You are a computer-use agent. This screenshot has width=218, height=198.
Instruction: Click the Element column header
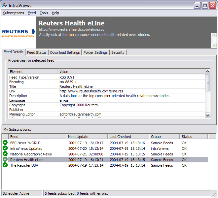click(33, 72)
